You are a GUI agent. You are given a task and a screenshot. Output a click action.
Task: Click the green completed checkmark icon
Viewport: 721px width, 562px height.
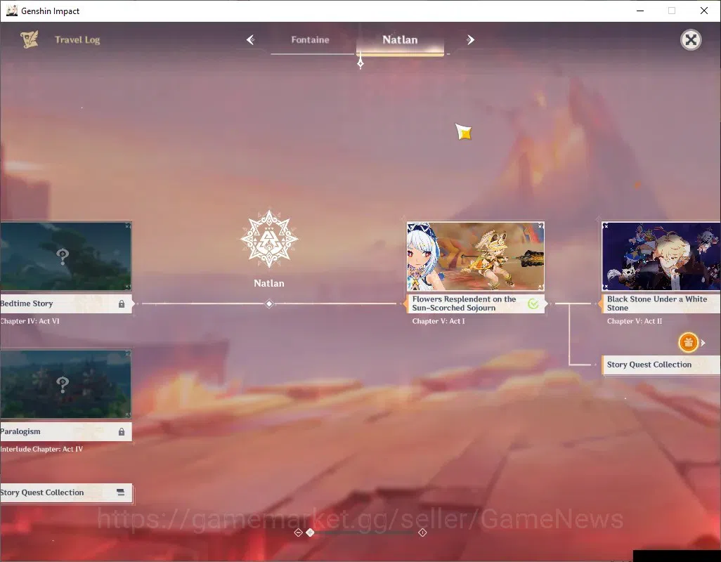[x=533, y=303]
